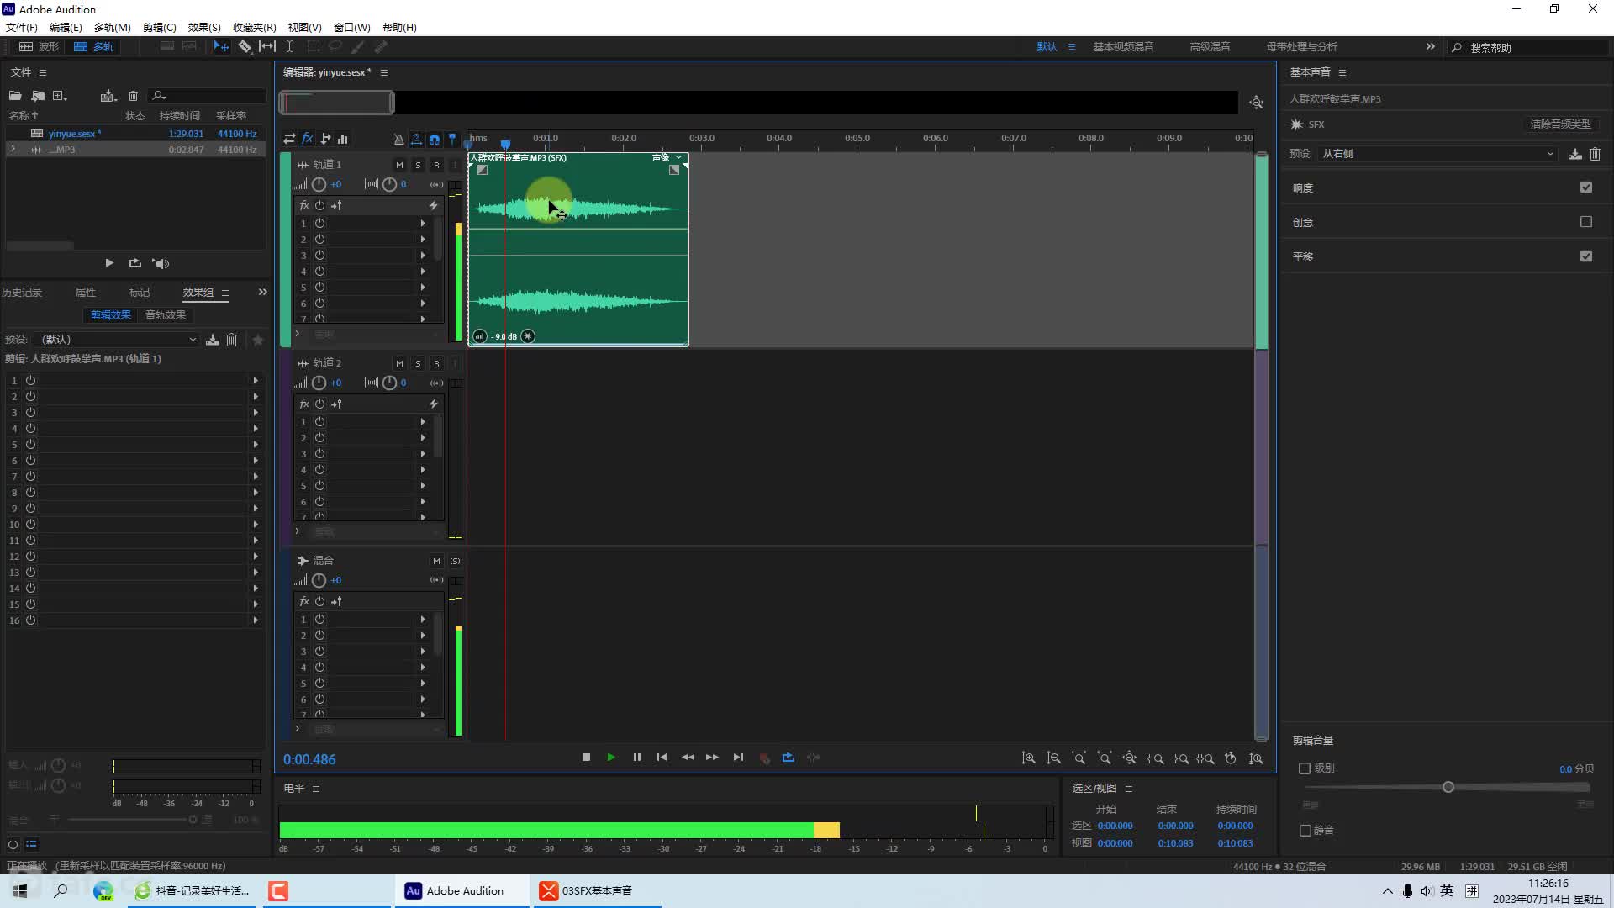Toggle the metronome icon
This screenshot has height=908, width=1614.
tap(398, 139)
